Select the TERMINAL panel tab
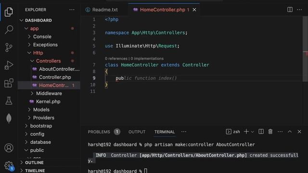 click(165, 132)
